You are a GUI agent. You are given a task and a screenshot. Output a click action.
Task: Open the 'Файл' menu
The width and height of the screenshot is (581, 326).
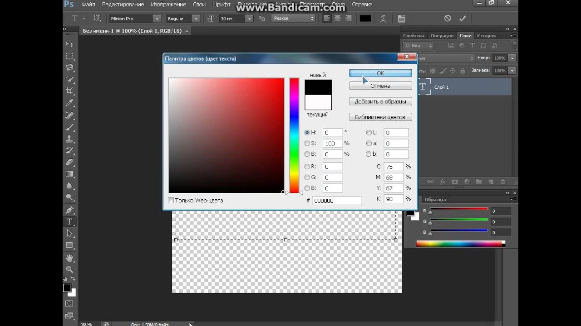[89, 5]
